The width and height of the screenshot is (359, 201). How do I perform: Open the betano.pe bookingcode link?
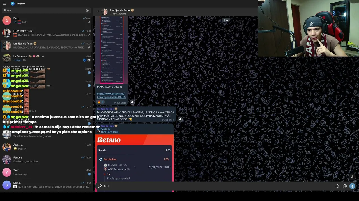point(111,95)
